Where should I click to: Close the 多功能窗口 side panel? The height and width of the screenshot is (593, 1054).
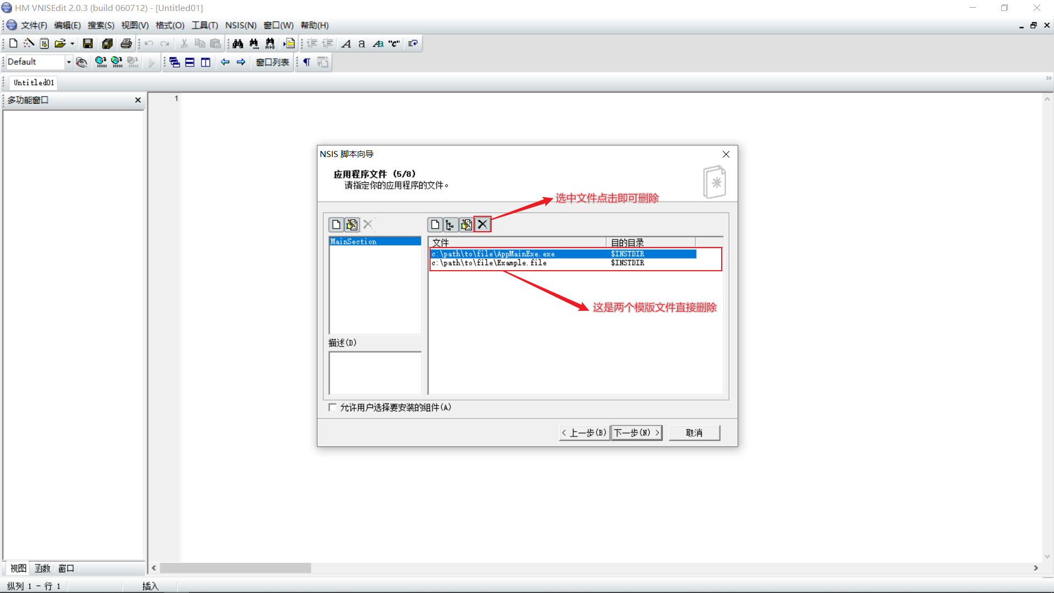pos(138,100)
